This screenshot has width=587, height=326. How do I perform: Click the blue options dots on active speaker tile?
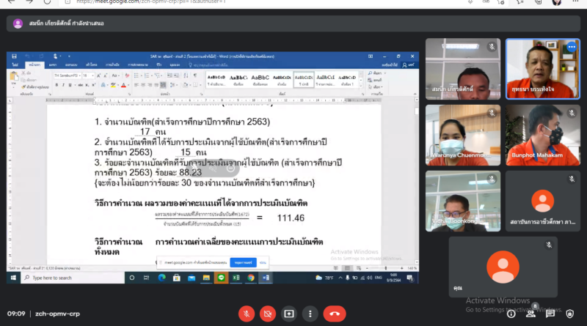coord(570,48)
